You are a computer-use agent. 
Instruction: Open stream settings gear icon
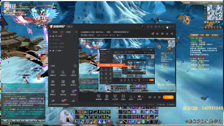tap(159, 97)
